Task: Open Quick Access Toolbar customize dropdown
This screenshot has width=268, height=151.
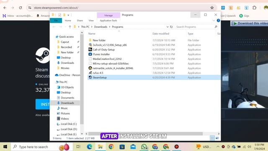Action: pos(68,15)
